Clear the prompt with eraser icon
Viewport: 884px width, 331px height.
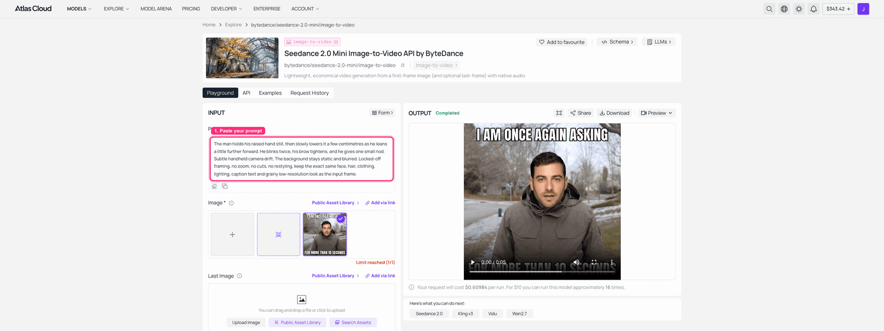tap(214, 186)
